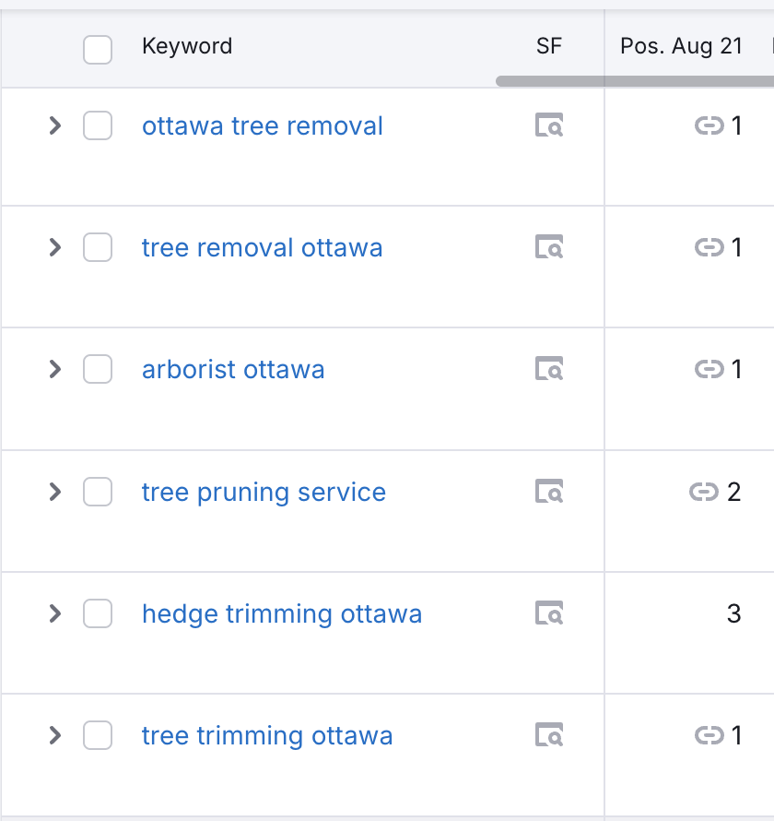
Task: Open SERP features icon for tree removal ottawa
Action: point(549,247)
